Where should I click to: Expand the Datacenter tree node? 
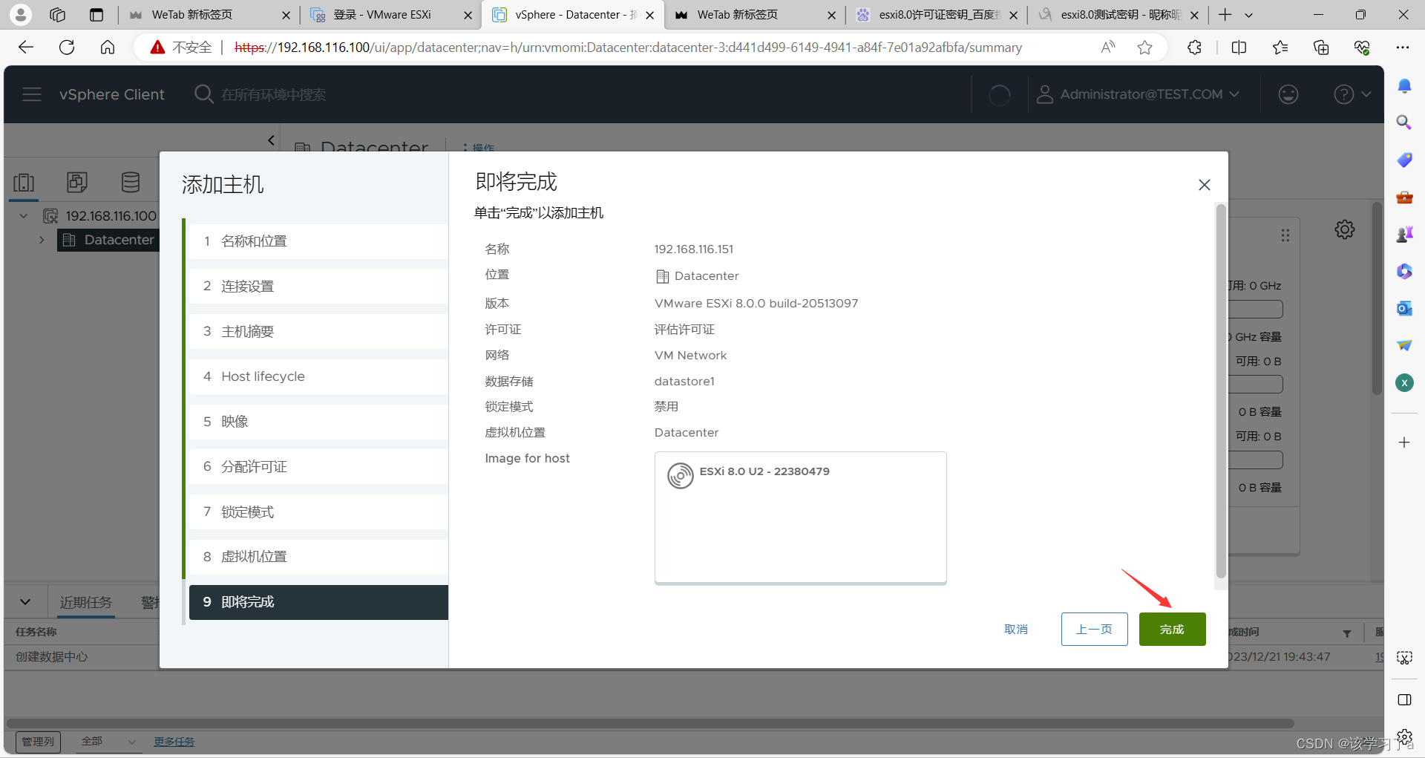[x=42, y=240]
